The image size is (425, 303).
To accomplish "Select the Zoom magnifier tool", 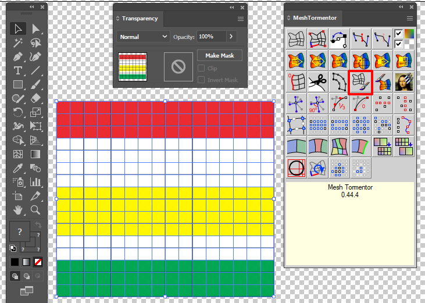I will 36,209.
